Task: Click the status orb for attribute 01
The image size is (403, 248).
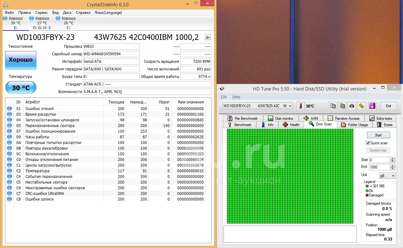Action: pos(9,108)
